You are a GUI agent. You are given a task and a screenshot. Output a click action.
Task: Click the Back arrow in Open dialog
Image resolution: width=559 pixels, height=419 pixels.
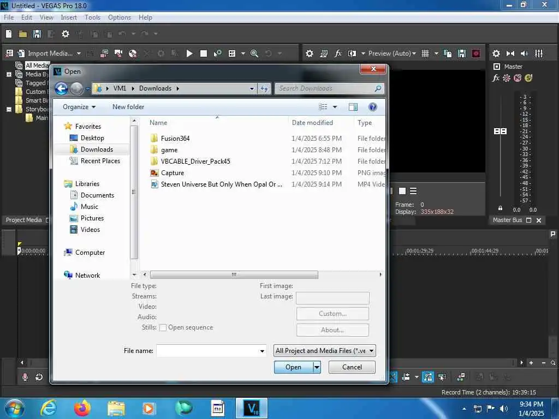pos(61,88)
